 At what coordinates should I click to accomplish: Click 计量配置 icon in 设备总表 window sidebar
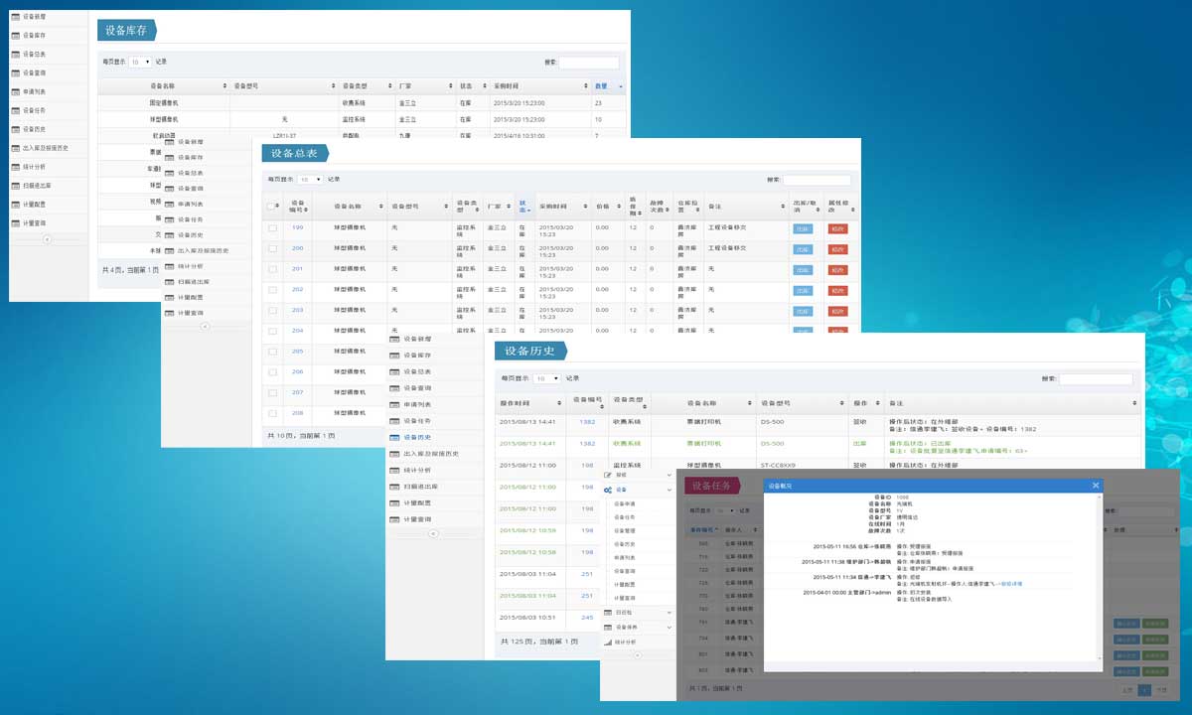(x=169, y=297)
